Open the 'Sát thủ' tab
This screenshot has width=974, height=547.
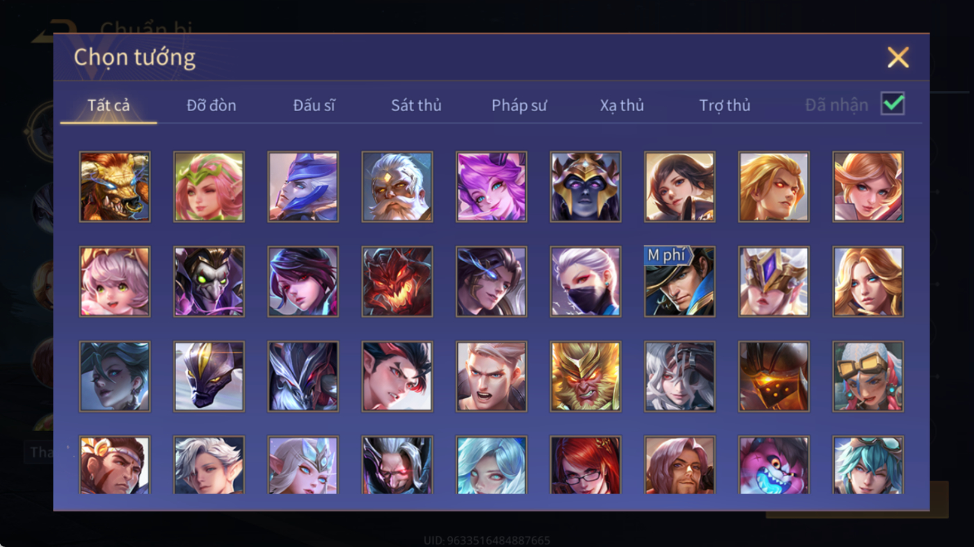coord(416,106)
